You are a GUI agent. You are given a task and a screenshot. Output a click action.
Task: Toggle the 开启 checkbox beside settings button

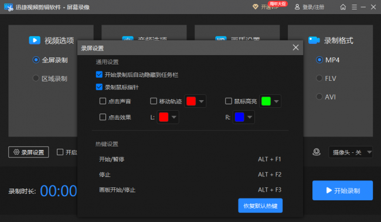tap(60, 152)
